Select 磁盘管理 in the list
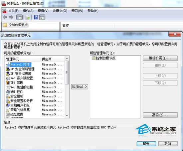Viewport: 183px width, 151px height. 17,114
